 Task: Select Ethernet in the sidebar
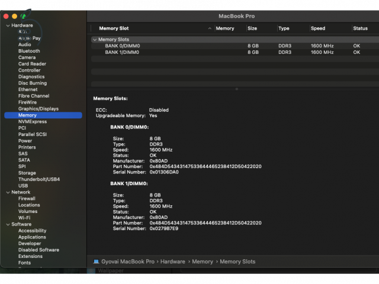[28, 89]
